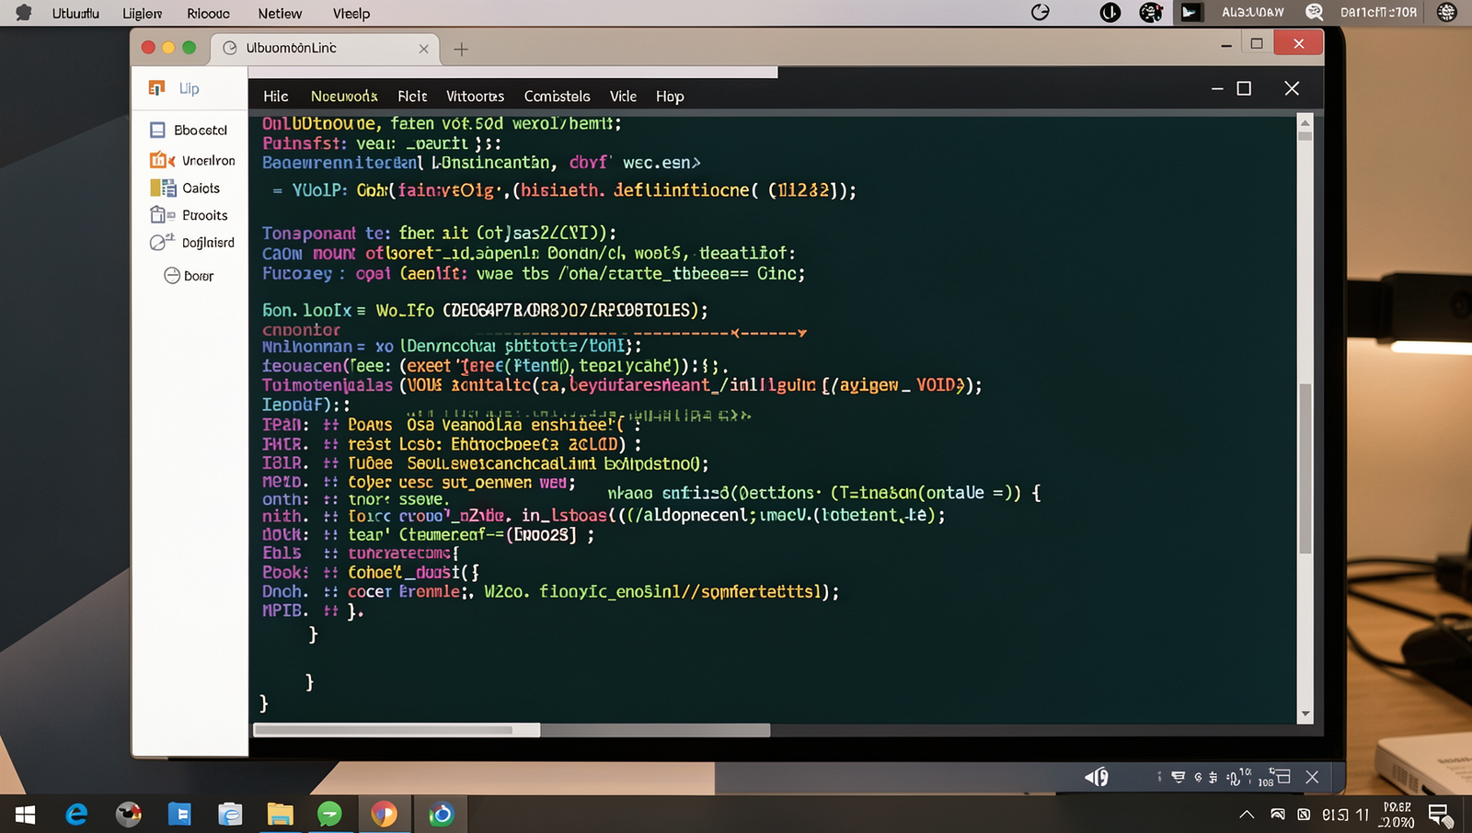Click the code line starting with 'Dnoh.'
This screenshot has width=1472, height=833.
[x=551, y=592]
